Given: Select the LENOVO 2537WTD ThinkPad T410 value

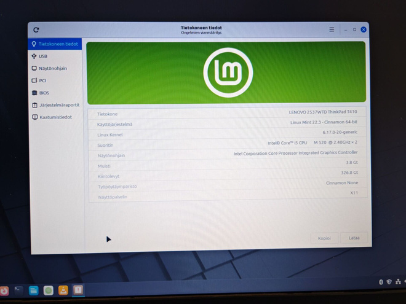Looking at the screenshot, I should [323, 112].
